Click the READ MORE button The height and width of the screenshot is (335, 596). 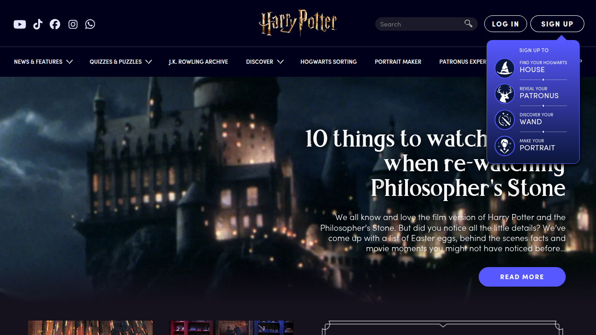pyautogui.click(x=522, y=277)
